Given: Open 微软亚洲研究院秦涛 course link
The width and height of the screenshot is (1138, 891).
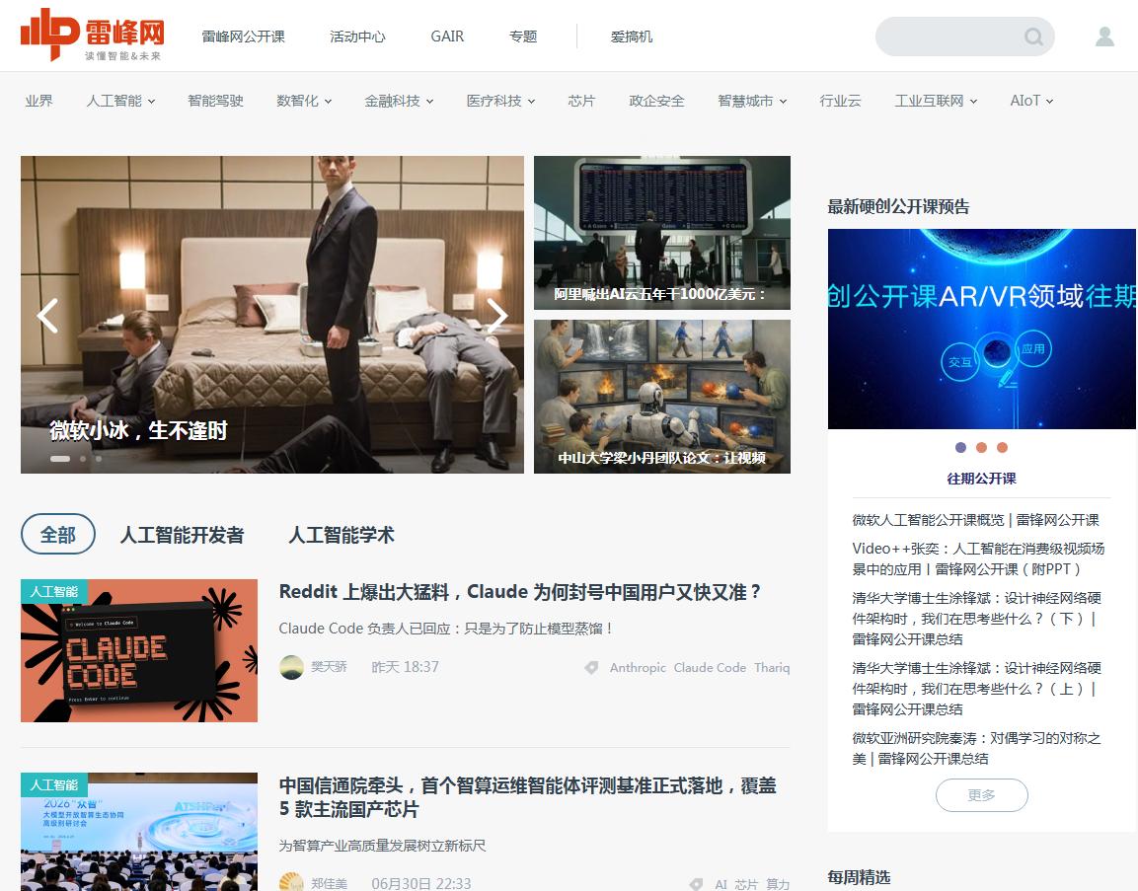Looking at the screenshot, I should (976, 748).
